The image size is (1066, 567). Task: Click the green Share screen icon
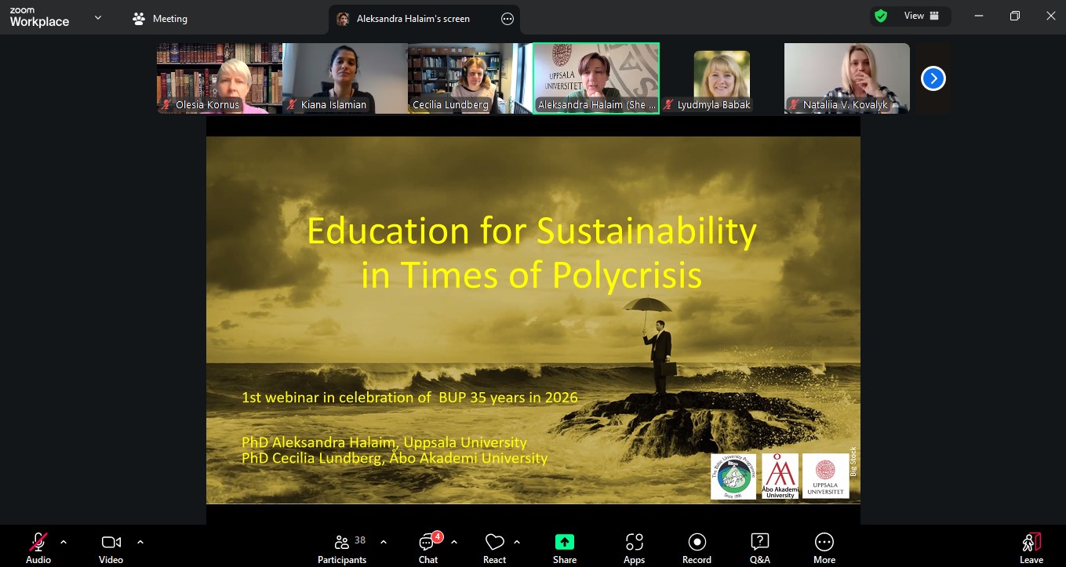pos(564,542)
